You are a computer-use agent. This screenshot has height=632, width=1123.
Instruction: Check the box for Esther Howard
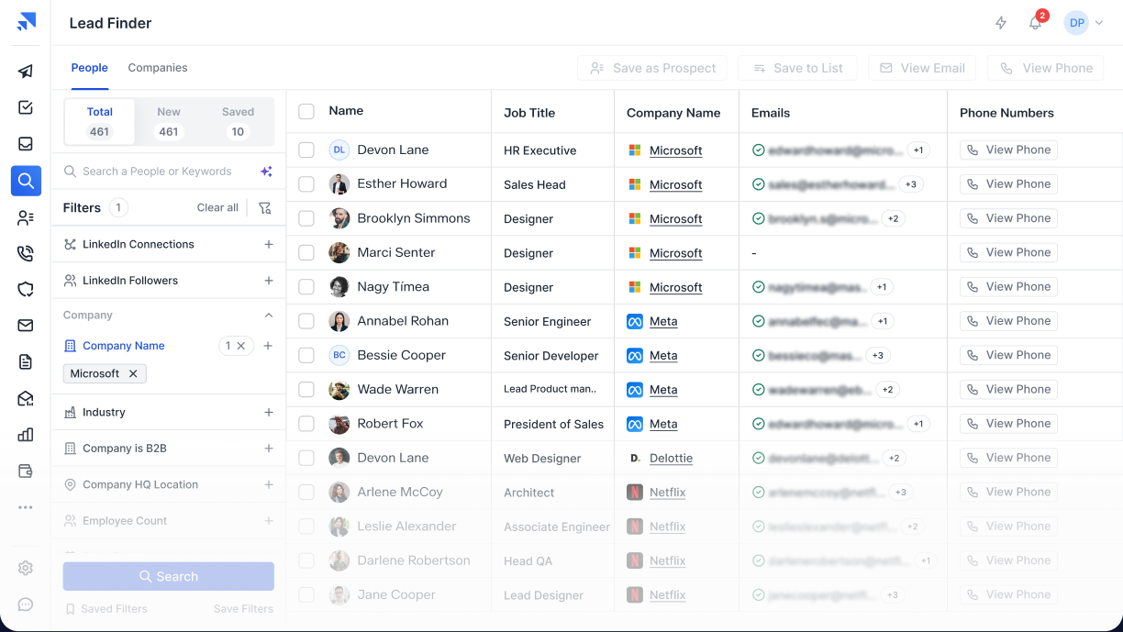point(306,184)
